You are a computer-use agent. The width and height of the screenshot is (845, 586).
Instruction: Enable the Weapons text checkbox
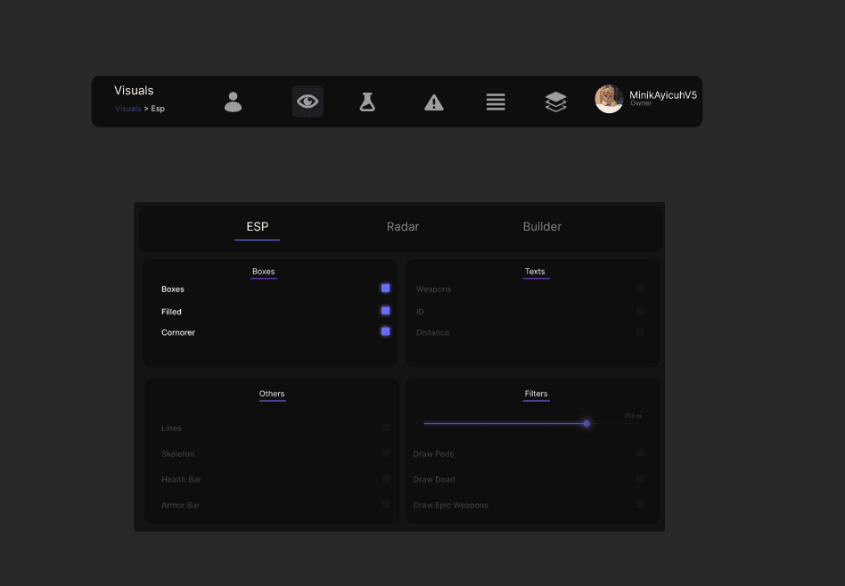click(x=640, y=289)
